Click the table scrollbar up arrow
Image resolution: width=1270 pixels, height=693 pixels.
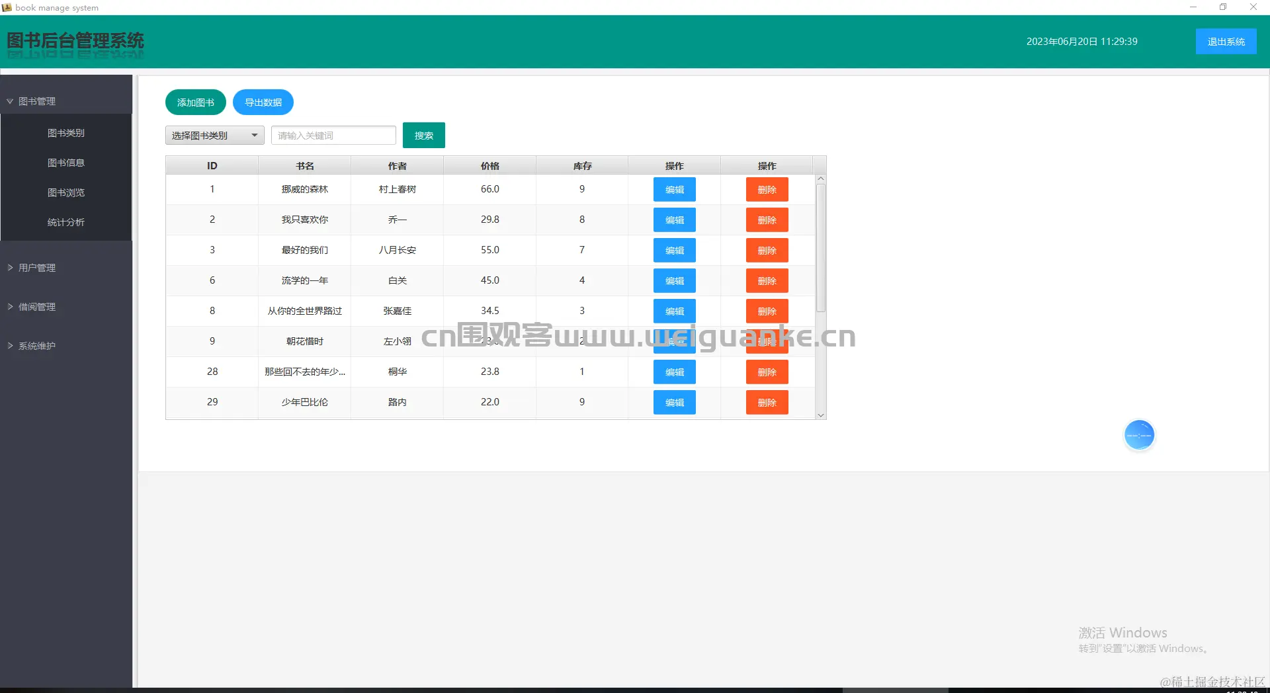tap(821, 179)
